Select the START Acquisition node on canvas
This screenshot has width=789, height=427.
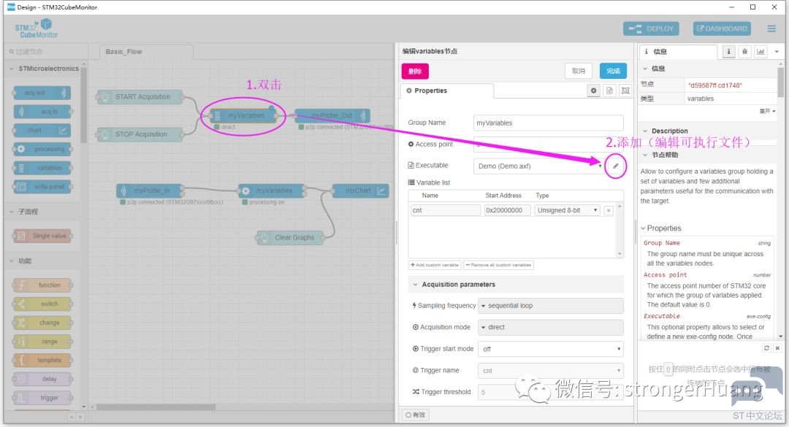[x=140, y=96]
